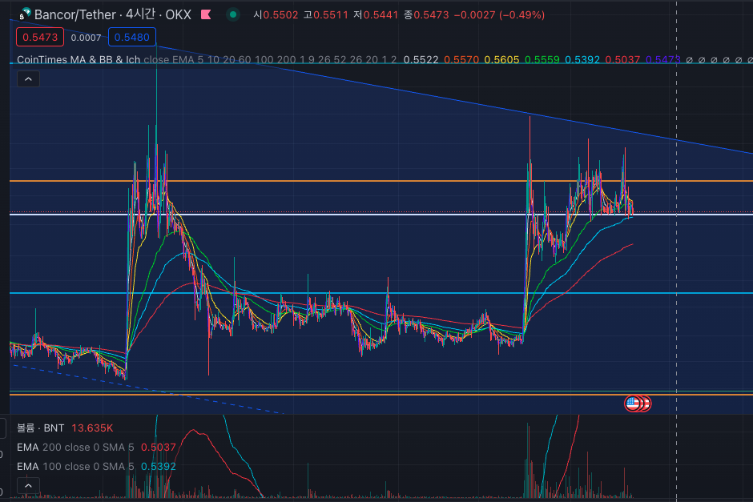Open symbol search via Bancor/Tether title
The image size is (753, 502).
click(75, 14)
